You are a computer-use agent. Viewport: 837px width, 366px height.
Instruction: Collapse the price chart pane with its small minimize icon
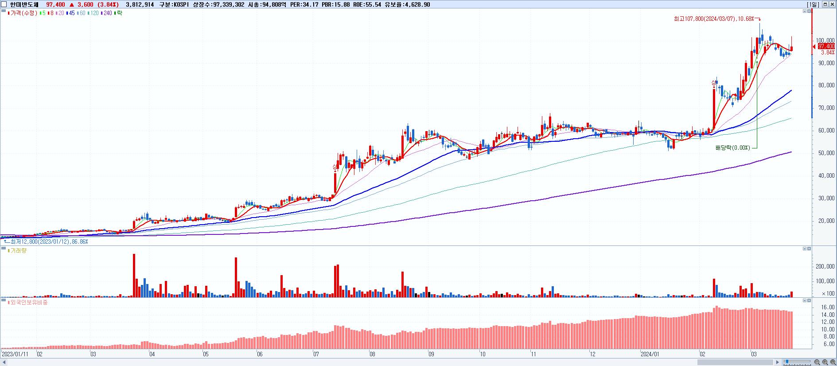pos(805,11)
